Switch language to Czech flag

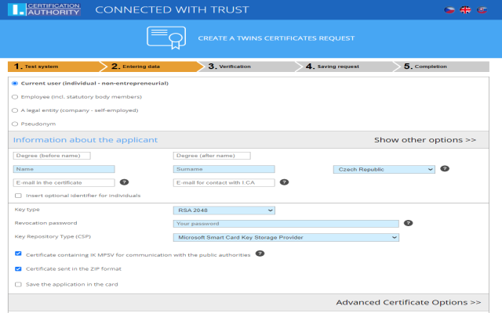[x=449, y=10]
